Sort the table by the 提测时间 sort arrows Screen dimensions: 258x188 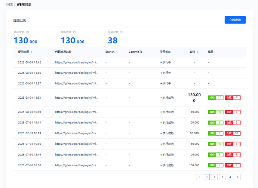click(31, 52)
